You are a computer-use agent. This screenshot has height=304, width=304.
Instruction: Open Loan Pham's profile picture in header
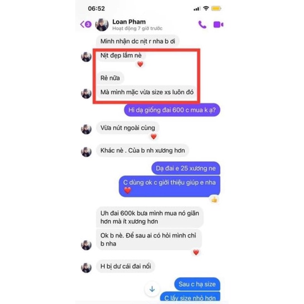(102, 24)
